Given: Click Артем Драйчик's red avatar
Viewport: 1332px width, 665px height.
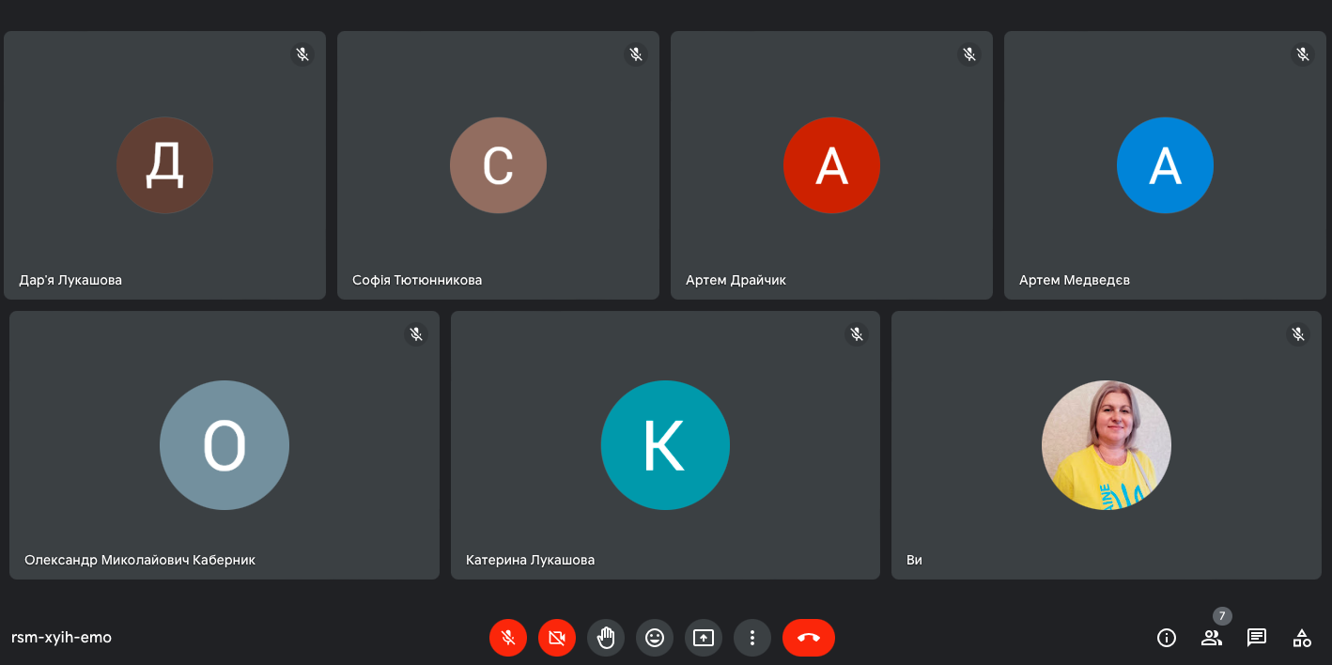Looking at the screenshot, I should (831, 165).
